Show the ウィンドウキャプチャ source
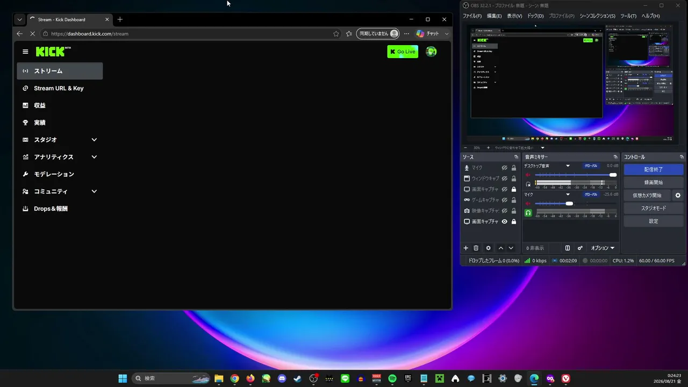Image resolution: width=688 pixels, height=387 pixels. (x=505, y=178)
